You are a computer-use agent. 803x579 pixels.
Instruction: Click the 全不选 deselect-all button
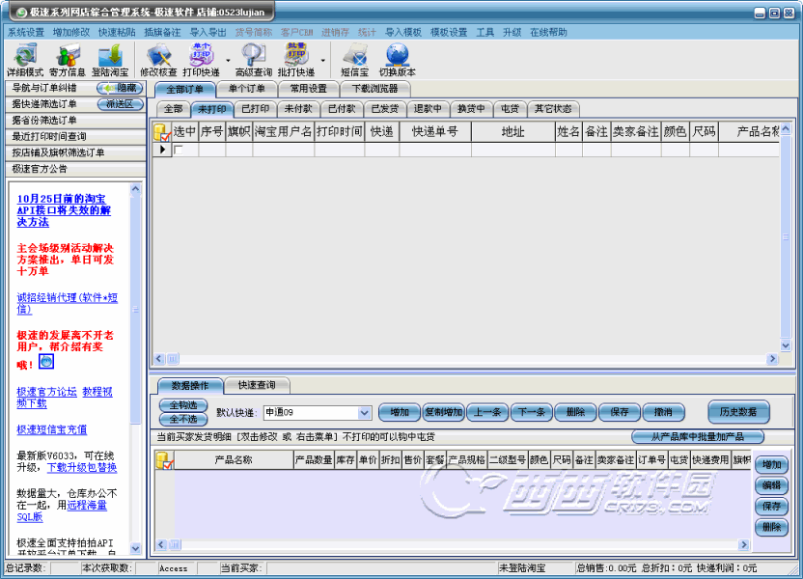pos(183,419)
